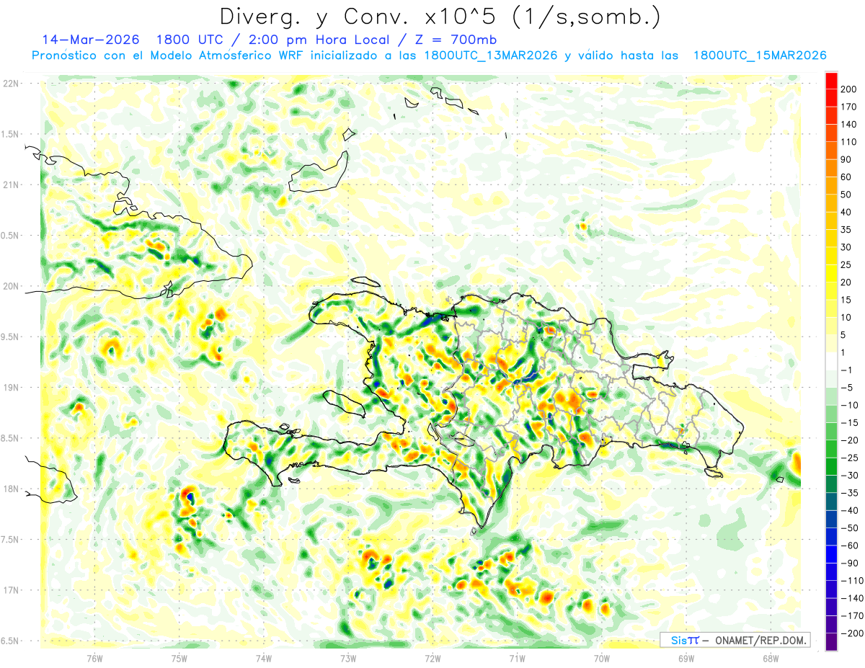Screen dimensions: 865x668
Task: Click the '-140' color scale label
Action: tap(853, 598)
